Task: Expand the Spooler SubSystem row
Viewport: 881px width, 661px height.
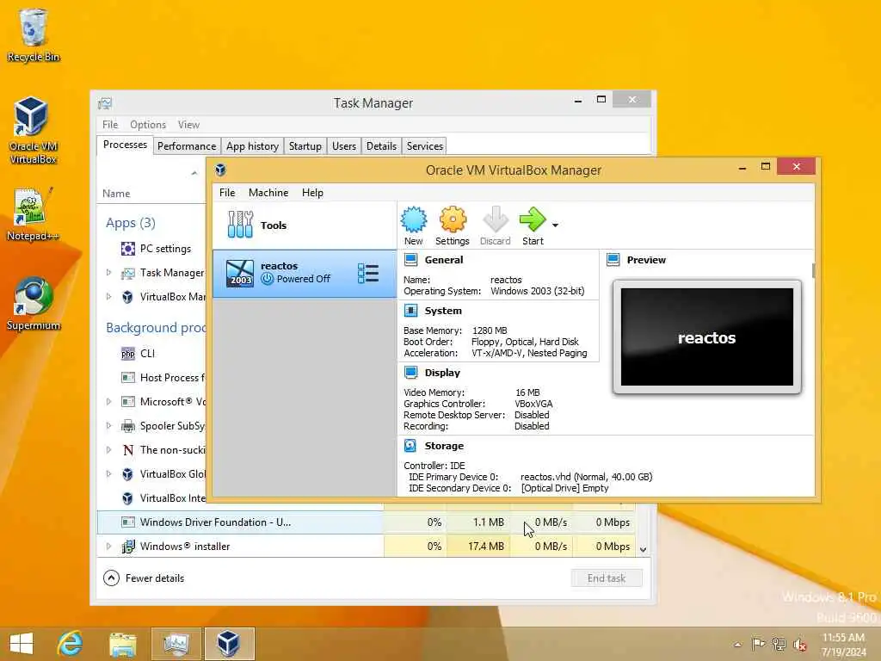Action: click(x=109, y=425)
